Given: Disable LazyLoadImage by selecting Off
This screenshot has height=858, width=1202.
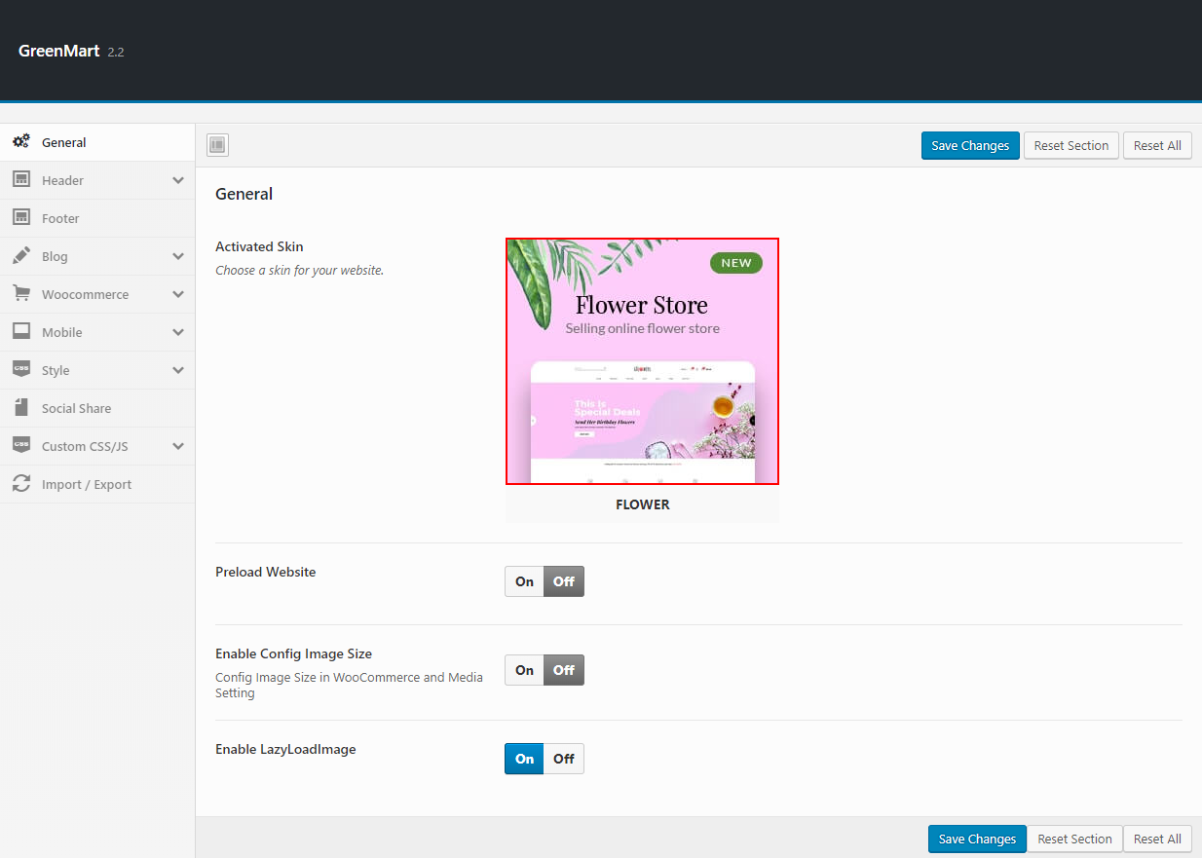Looking at the screenshot, I should click(x=564, y=759).
